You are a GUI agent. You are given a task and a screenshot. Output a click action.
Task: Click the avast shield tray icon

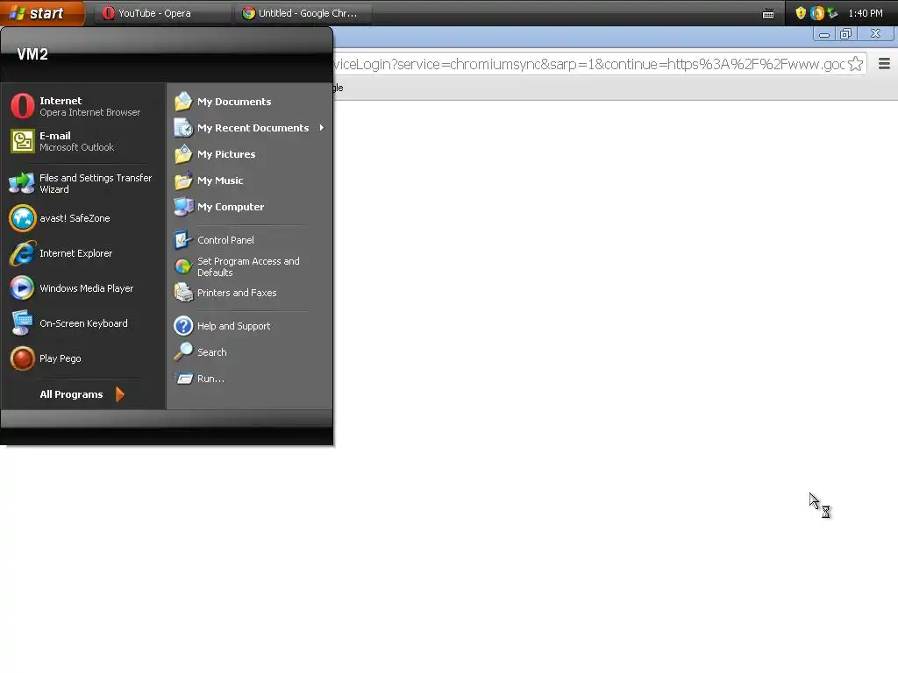(801, 13)
